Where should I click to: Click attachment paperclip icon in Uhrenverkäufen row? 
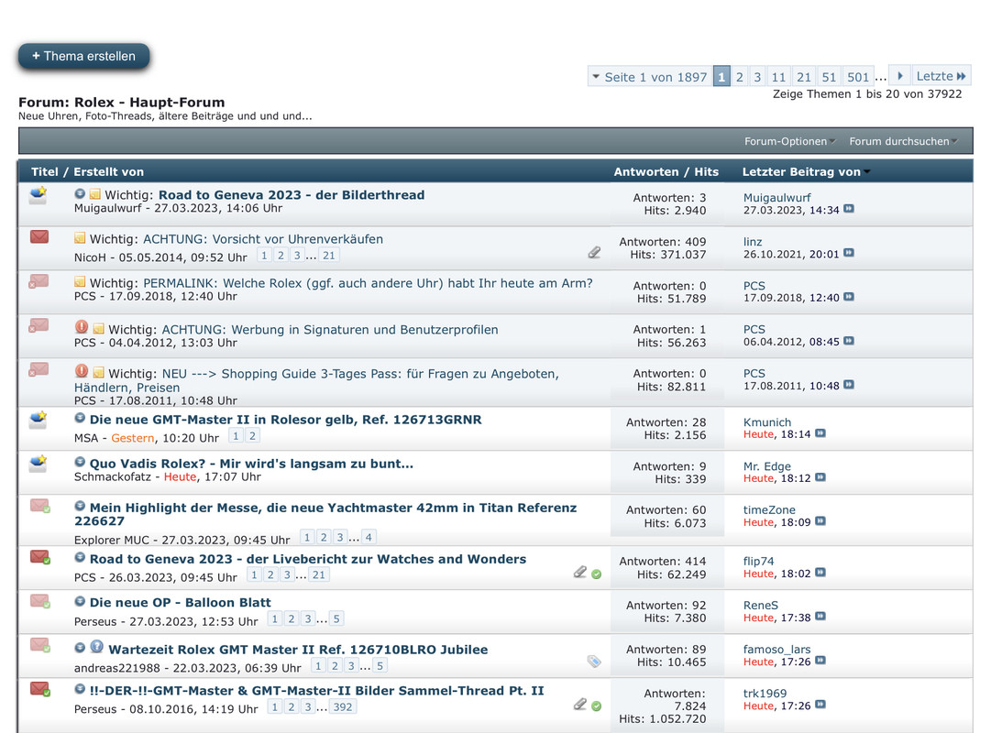[594, 253]
